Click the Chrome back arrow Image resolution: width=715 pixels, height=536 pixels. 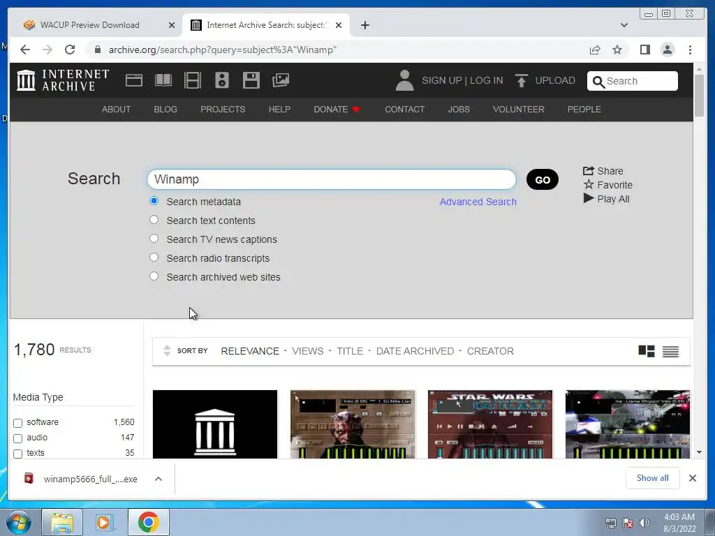[x=25, y=50]
